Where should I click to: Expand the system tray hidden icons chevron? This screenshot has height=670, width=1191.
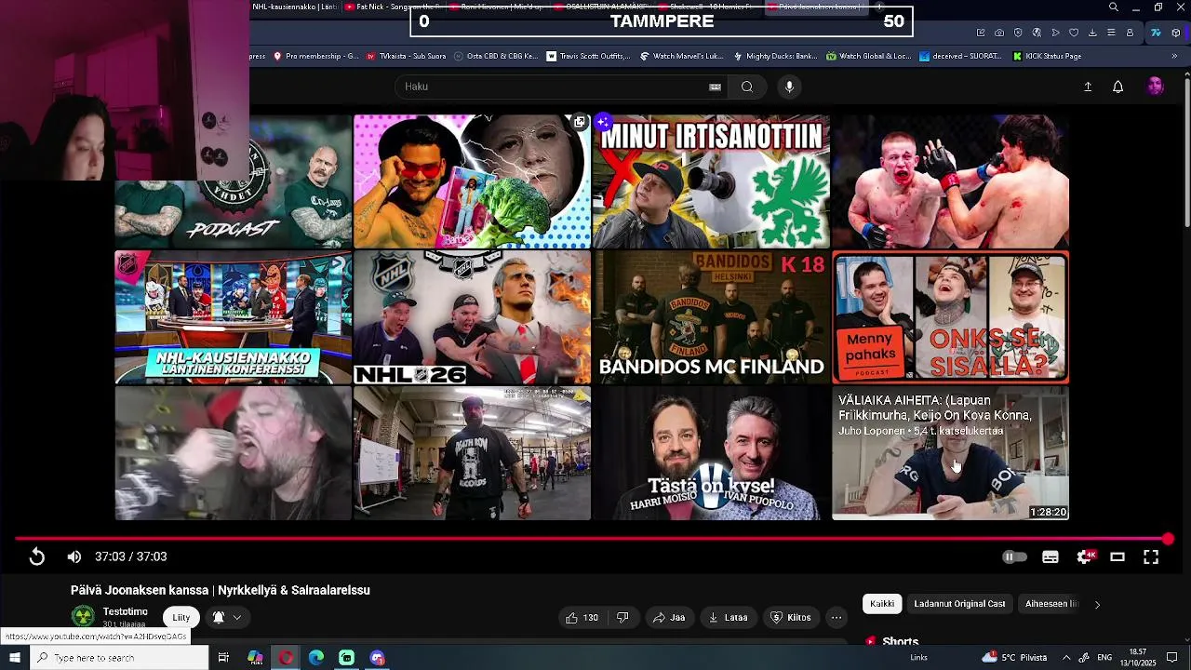[1066, 658]
